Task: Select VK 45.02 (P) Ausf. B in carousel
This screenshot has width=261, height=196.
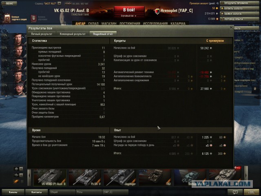Action: click(x=50, y=178)
